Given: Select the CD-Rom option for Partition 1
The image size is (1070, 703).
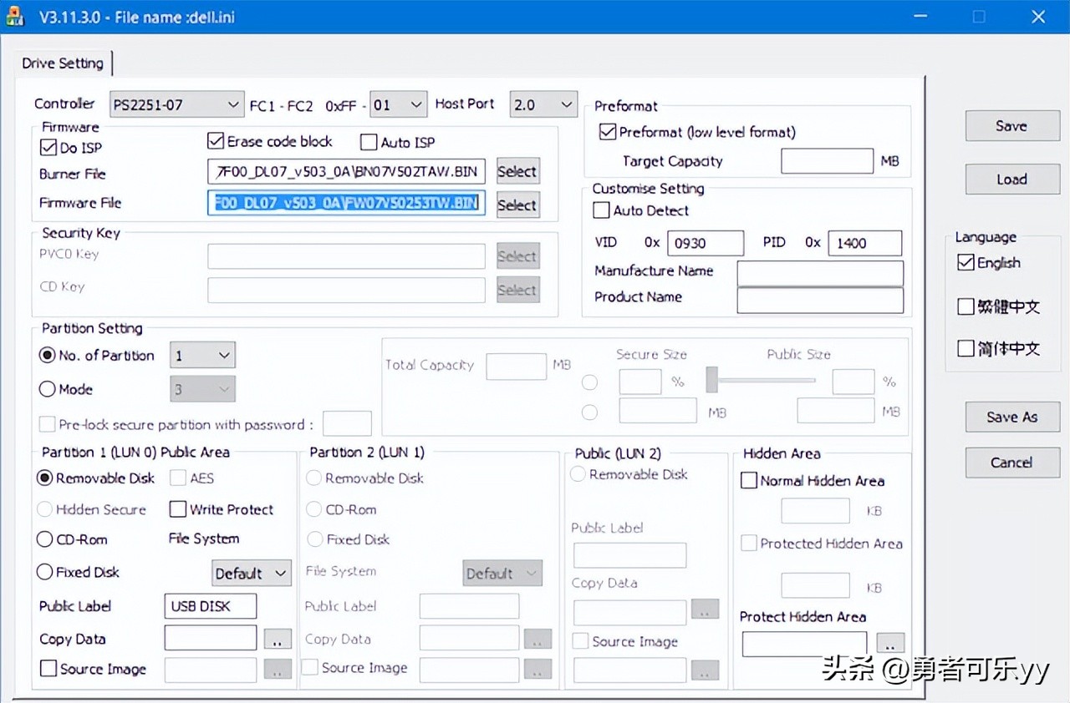Looking at the screenshot, I should click(44, 539).
